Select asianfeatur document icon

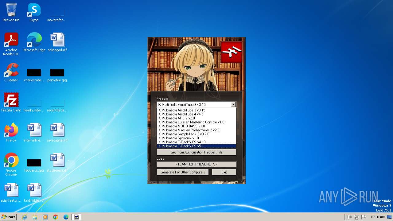pyautogui.click(x=11, y=193)
